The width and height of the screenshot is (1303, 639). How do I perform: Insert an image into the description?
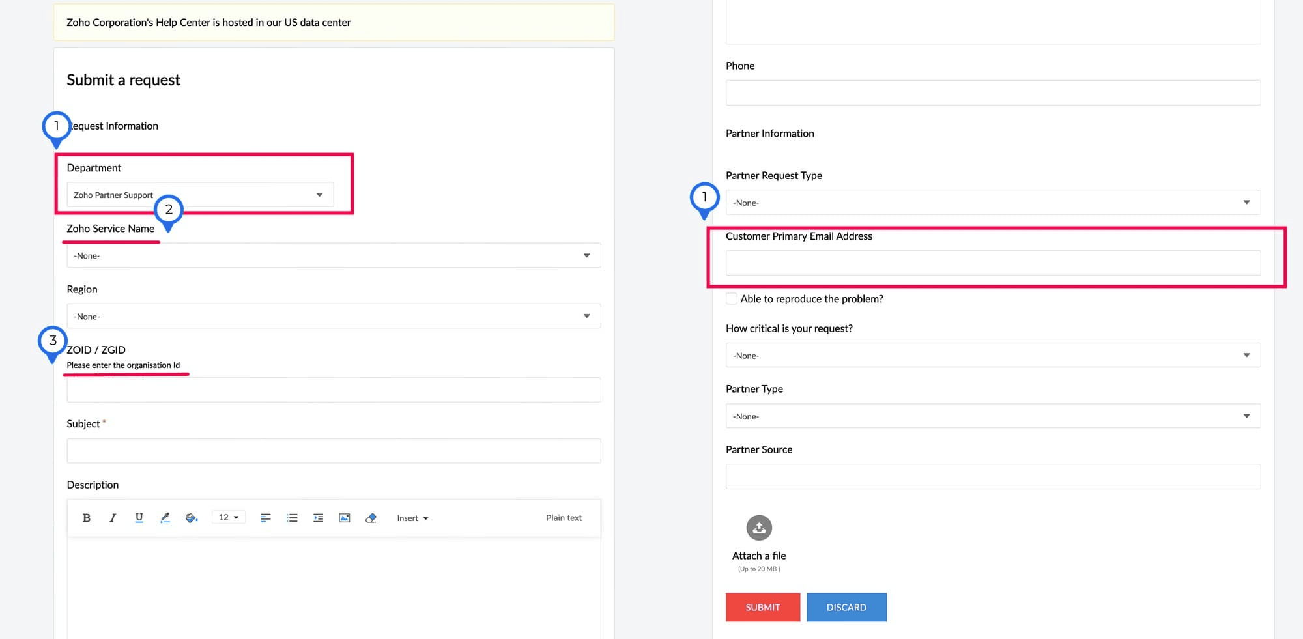pos(345,518)
